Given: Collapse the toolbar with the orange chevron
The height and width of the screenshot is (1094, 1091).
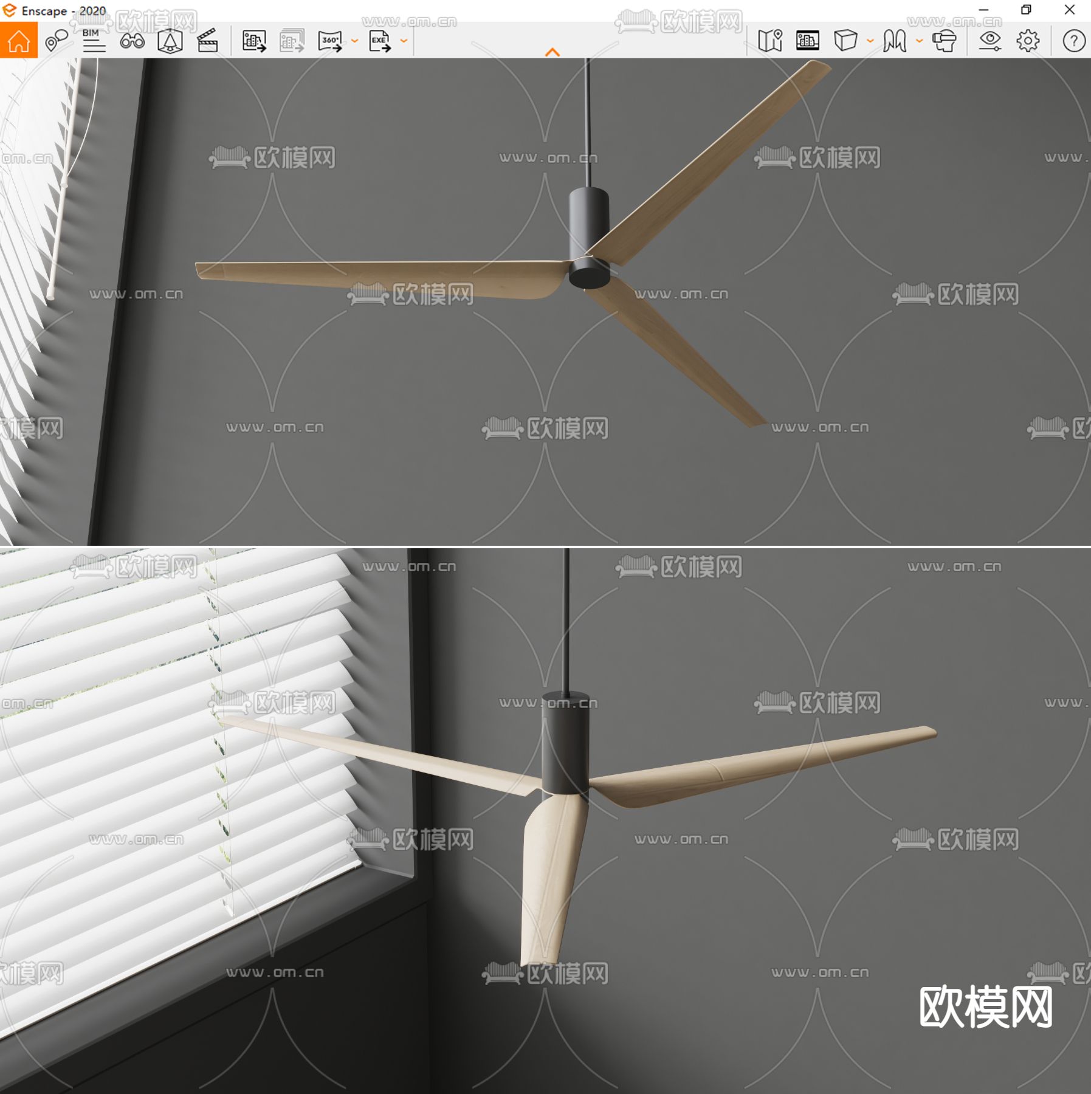Looking at the screenshot, I should (x=552, y=52).
